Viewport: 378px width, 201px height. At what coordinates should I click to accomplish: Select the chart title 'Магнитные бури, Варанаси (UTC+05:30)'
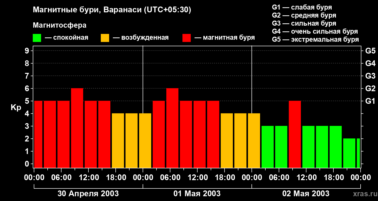coord(112,10)
